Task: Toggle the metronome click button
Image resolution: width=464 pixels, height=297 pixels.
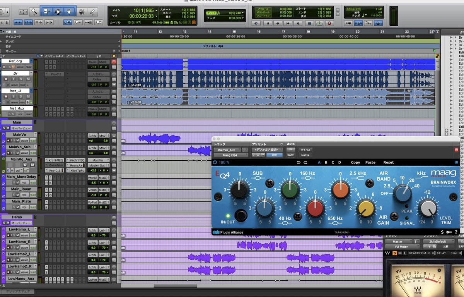Action: 358,23
